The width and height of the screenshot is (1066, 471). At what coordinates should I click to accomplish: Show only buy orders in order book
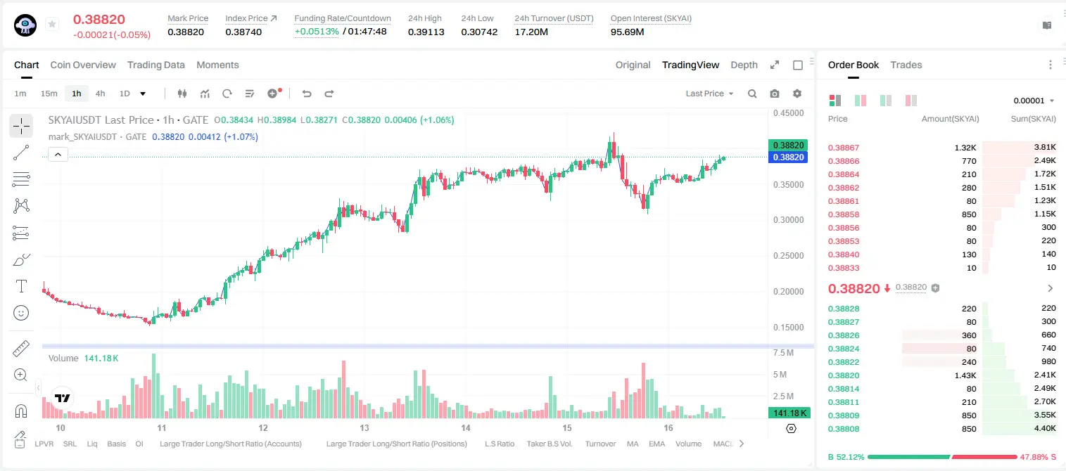click(x=886, y=101)
